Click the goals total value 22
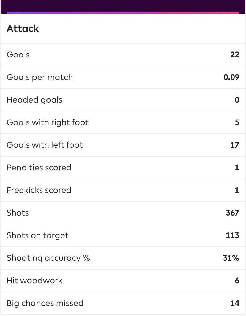The width and height of the screenshot is (246, 316). click(x=234, y=55)
